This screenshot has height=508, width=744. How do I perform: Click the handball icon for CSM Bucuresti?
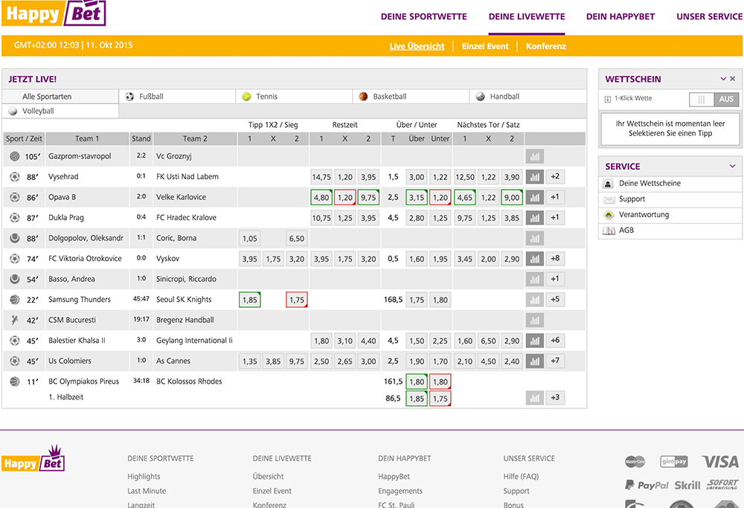pyautogui.click(x=15, y=320)
